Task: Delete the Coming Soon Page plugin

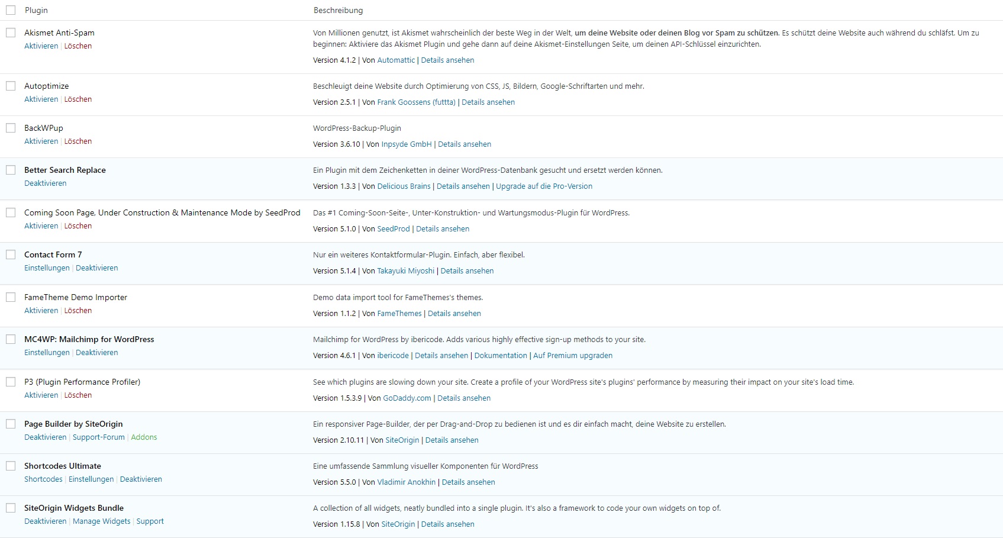Action: click(78, 226)
